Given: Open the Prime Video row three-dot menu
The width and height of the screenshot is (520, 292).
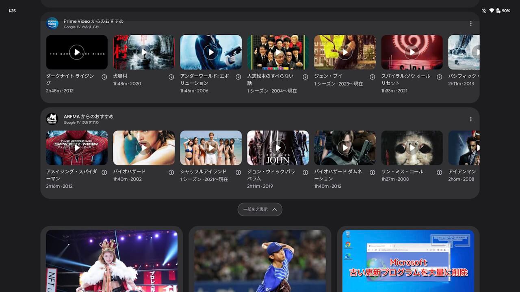Looking at the screenshot, I should (x=471, y=24).
